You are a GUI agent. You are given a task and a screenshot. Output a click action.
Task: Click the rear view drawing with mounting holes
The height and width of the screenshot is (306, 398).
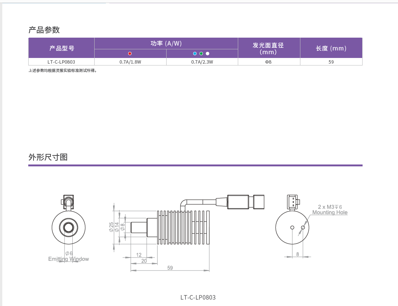pyautogui.click(x=292, y=220)
